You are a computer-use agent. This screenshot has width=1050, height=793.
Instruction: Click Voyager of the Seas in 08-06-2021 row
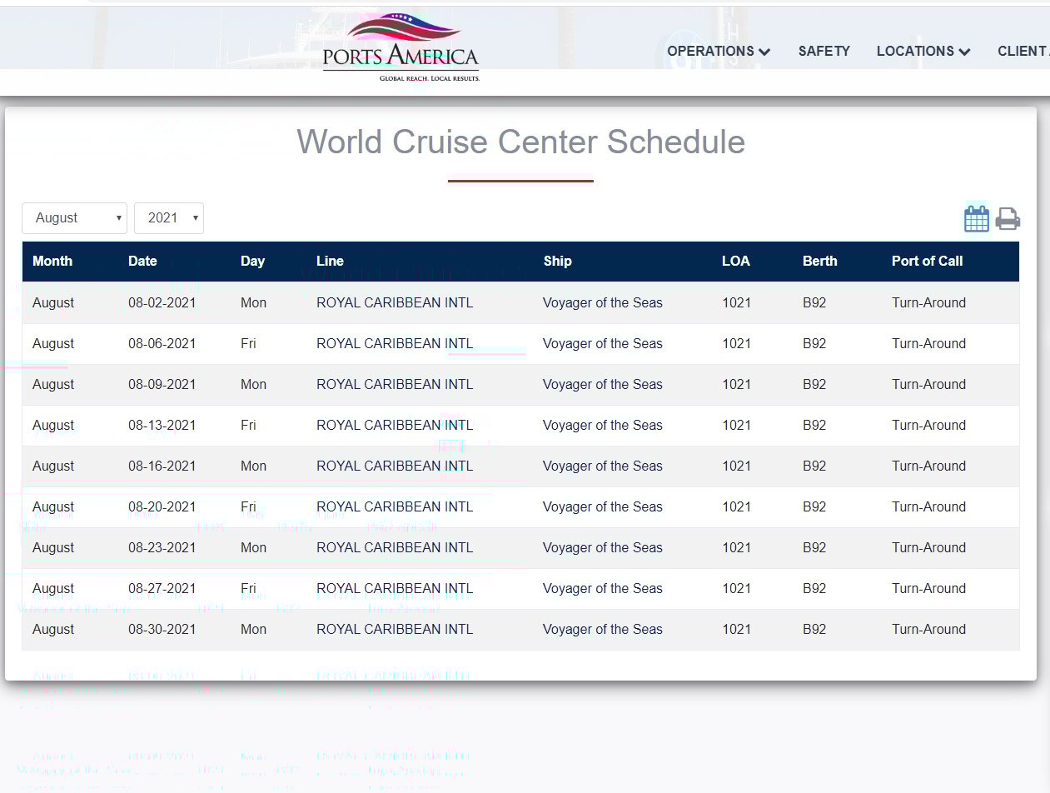[x=603, y=343]
